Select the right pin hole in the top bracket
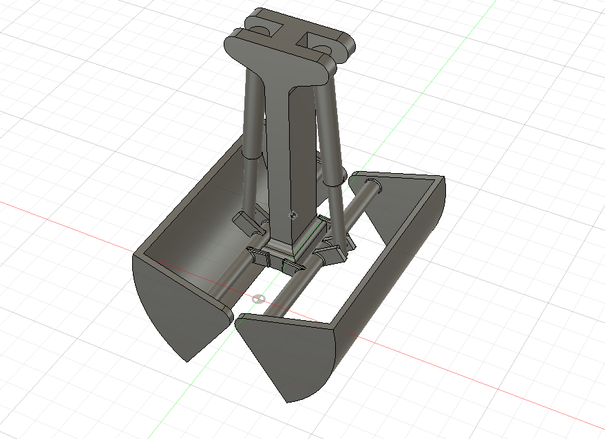Viewport: 605px width, 439px height. pos(323,49)
